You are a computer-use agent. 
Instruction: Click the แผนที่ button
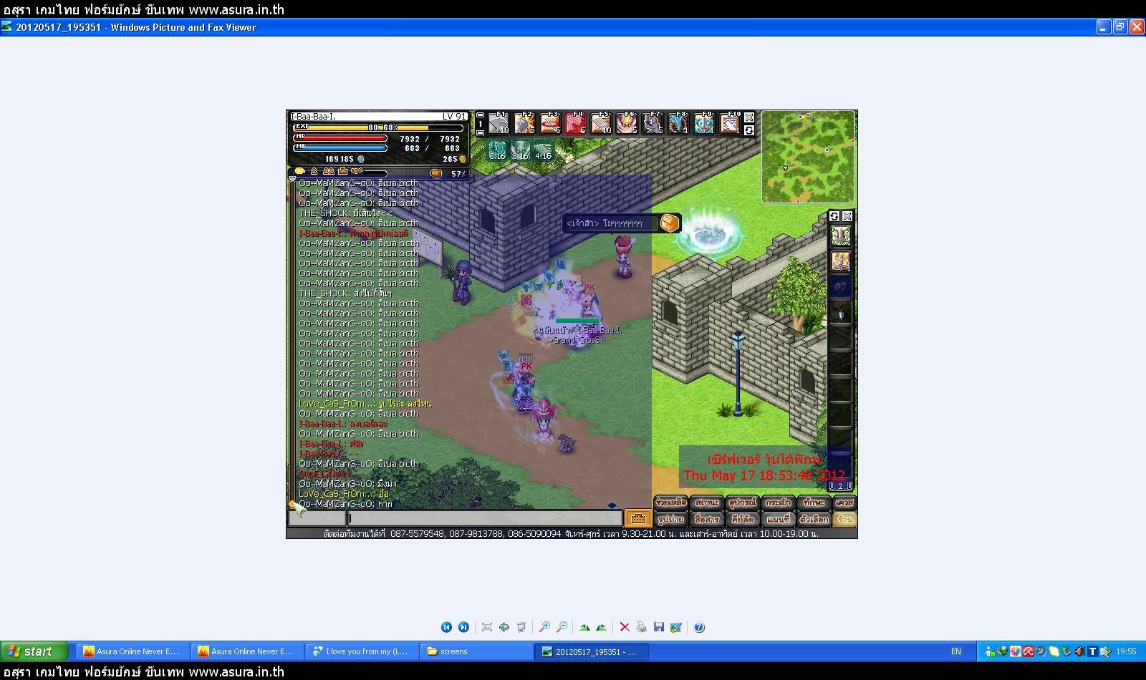pos(777,519)
